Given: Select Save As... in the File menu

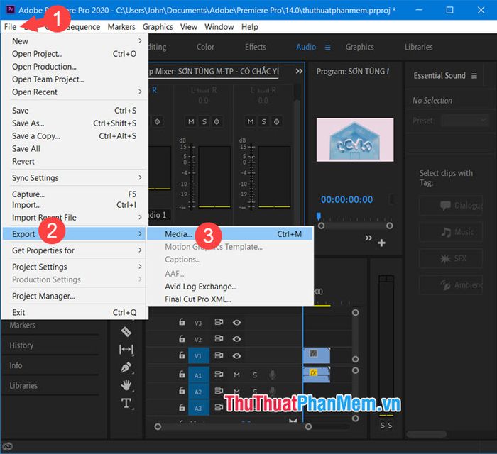Looking at the screenshot, I should [x=75, y=123].
